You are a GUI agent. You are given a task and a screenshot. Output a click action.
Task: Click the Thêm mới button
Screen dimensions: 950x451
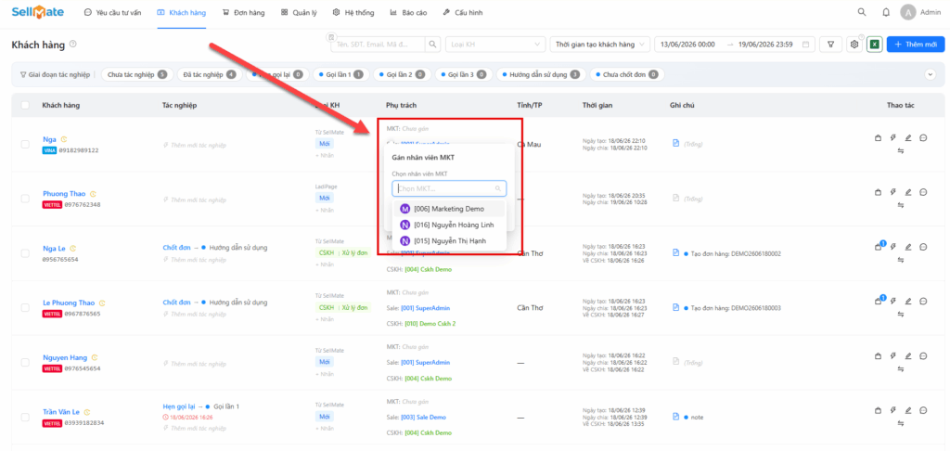pyautogui.click(x=916, y=45)
